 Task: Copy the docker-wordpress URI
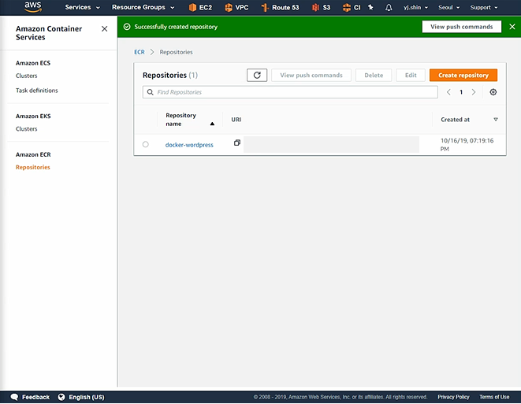[237, 143]
